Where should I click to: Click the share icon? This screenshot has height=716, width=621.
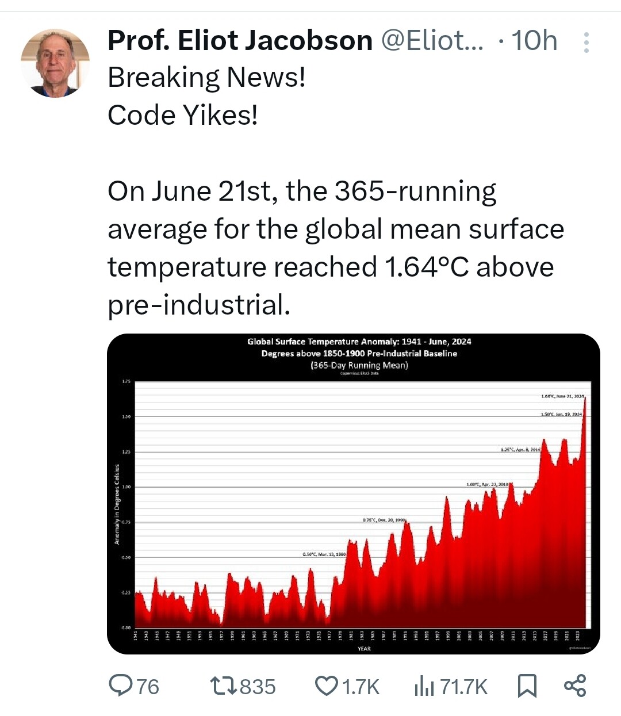[x=575, y=686]
